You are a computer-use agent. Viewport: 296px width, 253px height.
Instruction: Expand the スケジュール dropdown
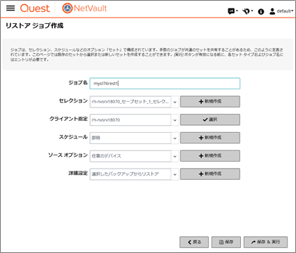tap(175, 138)
